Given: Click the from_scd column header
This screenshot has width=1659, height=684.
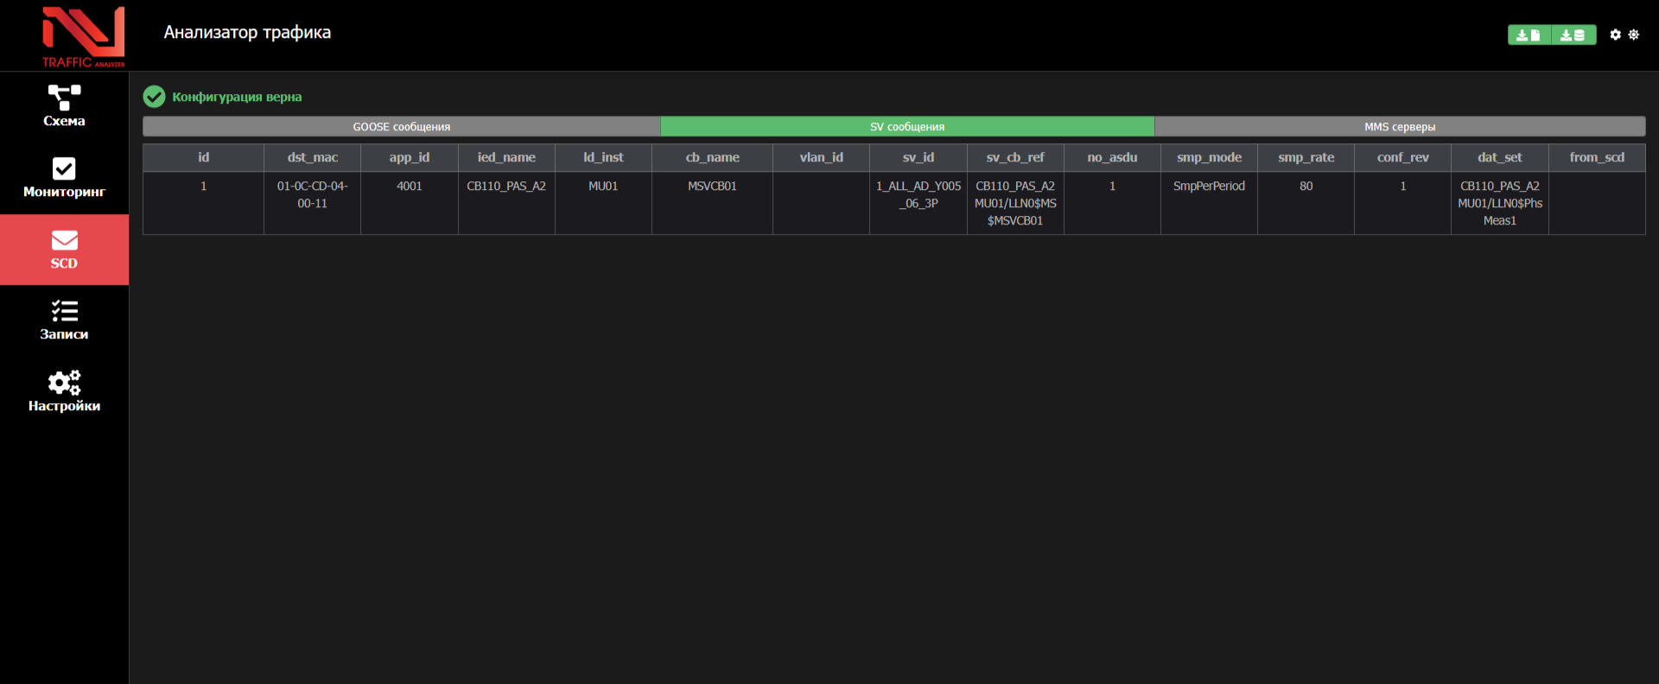Looking at the screenshot, I should pyautogui.click(x=1596, y=157).
